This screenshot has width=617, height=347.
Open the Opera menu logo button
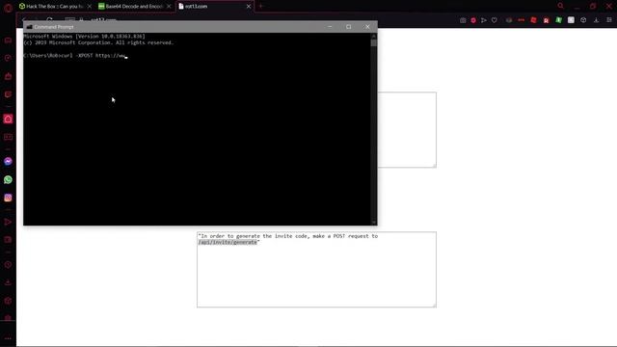pos(8,8)
